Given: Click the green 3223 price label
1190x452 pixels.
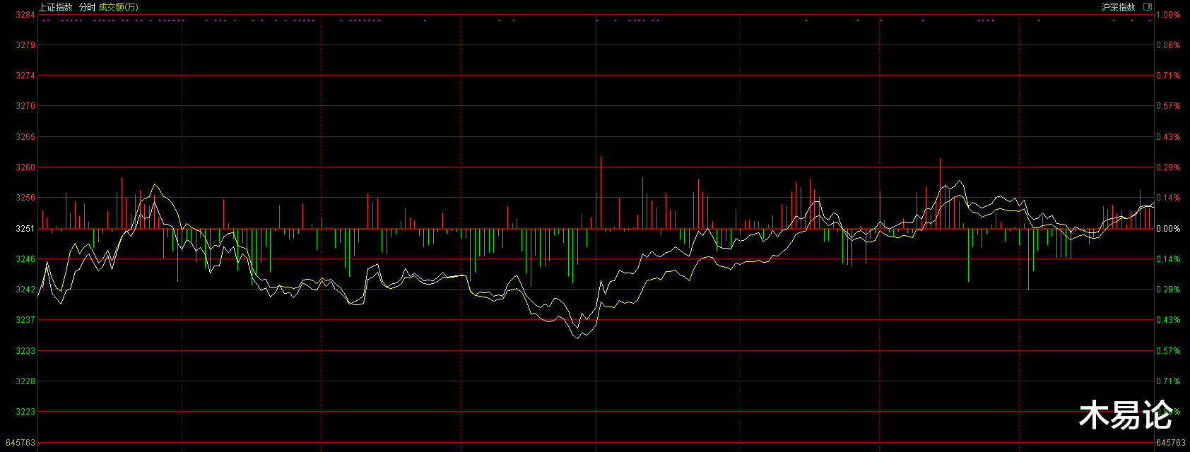Looking at the screenshot, I should tap(25, 412).
